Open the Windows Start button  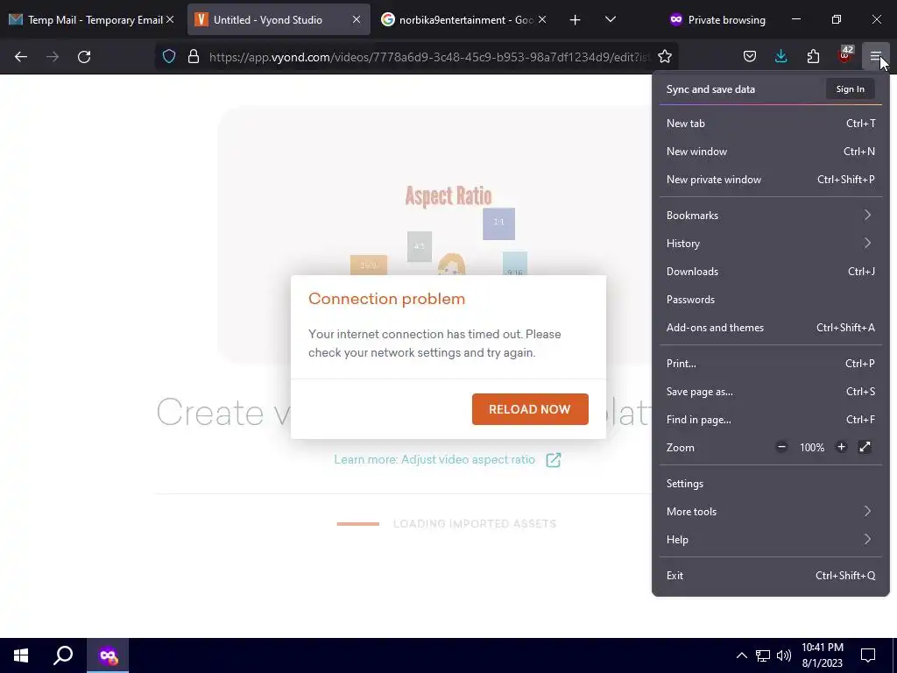click(x=21, y=655)
